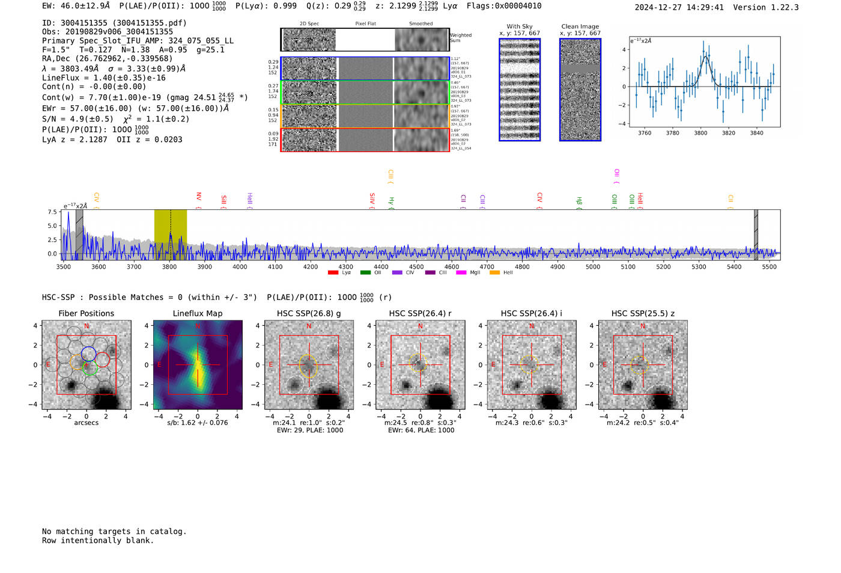Select the green-bordered fiber spectrum row
The image size is (841, 573).
[x=365, y=93]
